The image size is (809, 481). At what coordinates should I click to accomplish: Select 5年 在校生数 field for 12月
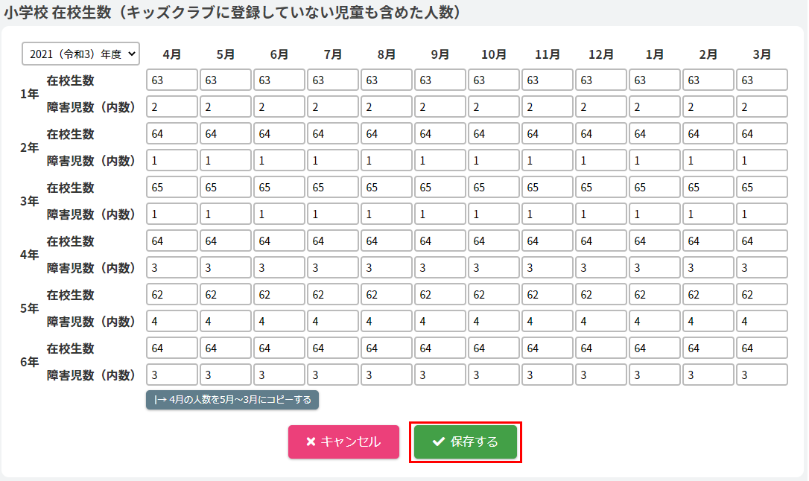pyautogui.click(x=601, y=295)
